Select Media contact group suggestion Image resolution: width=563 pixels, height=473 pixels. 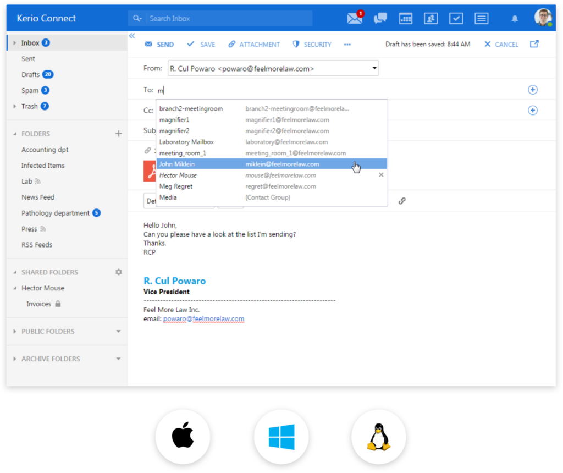[272, 197]
